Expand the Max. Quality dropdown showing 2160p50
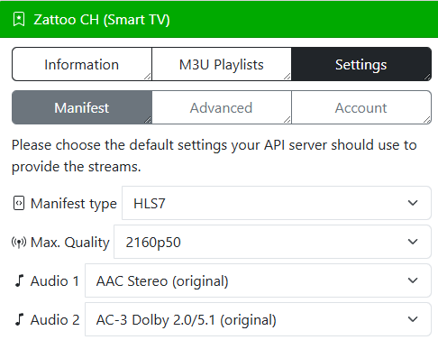Viewport: 438px width, 349px height. coord(272,242)
